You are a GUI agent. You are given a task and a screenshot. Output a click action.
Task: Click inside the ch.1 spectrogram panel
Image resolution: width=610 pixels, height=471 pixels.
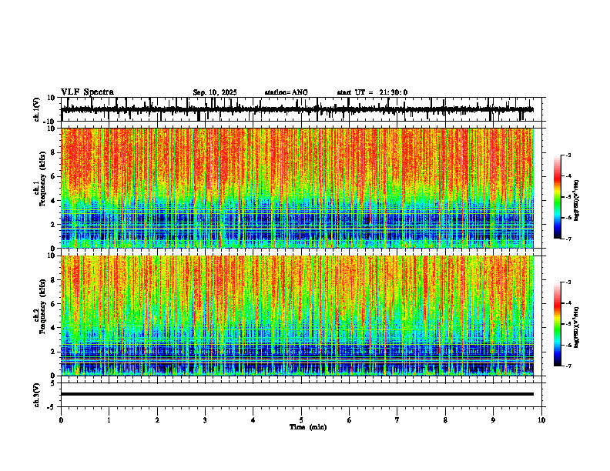pos(297,188)
